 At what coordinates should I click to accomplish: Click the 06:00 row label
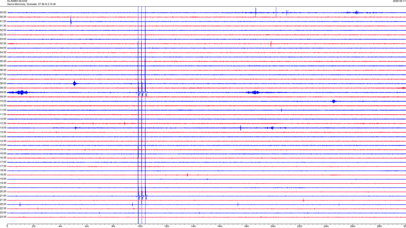coord(3,66)
